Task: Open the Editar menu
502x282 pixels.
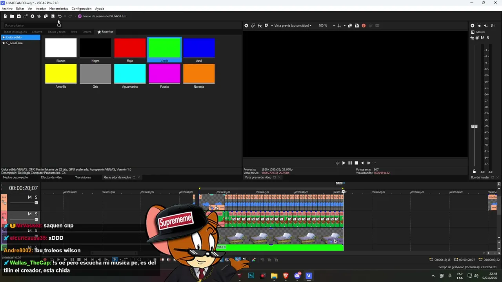Action: click(20, 9)
